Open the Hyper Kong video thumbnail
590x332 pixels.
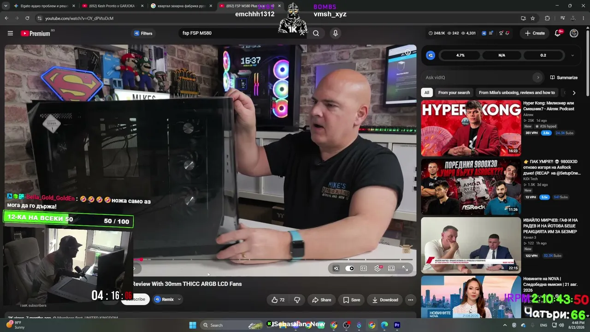[x=471, y=128]
